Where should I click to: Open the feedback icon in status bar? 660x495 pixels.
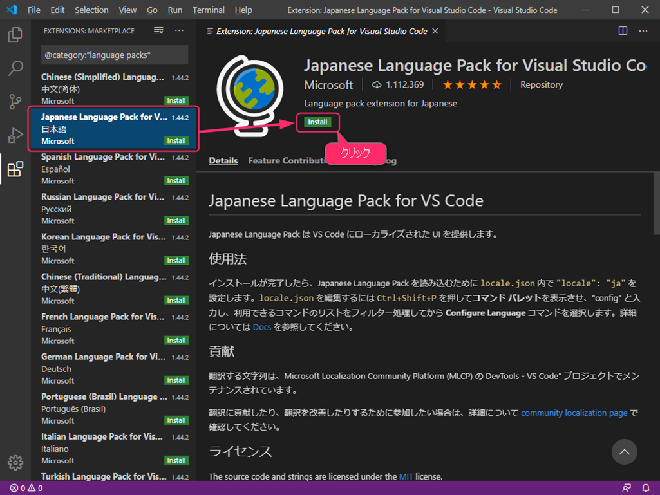coord(627,488)
